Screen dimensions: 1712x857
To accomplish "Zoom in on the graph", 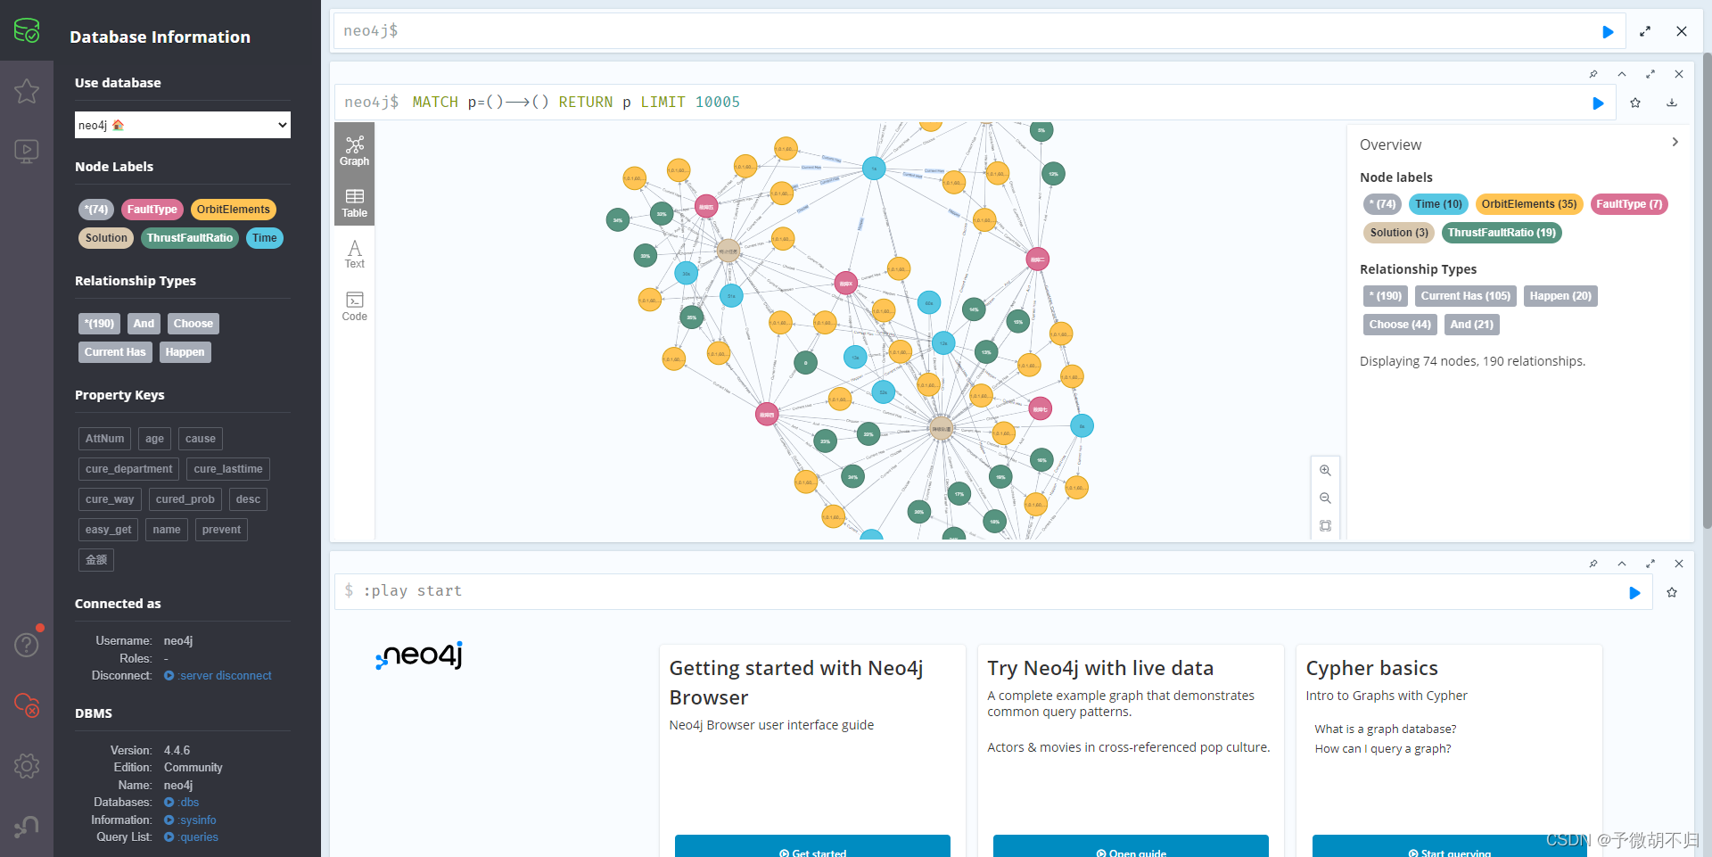I will pyautogui.click(x=1325, y=470).
